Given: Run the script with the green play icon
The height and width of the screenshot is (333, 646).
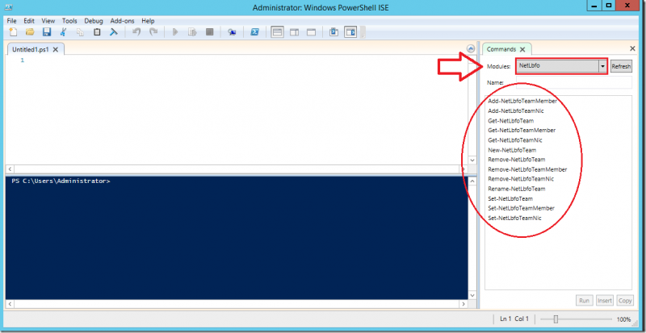Looking at the screenshot, I should [x=175, y=31].
